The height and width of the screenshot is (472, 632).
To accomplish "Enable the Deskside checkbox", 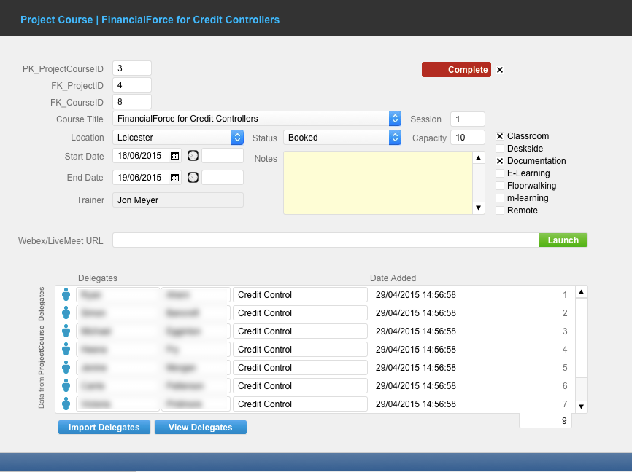I will 500,149.
